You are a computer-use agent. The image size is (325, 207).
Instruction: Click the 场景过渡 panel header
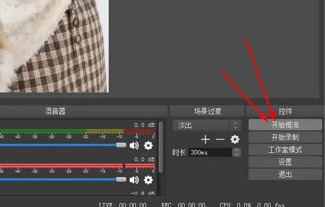(207, 111)
